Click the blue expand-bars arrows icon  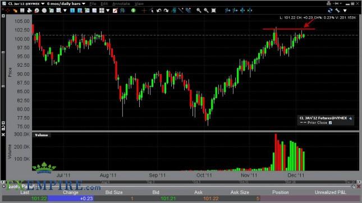click(x=242, y=11)
